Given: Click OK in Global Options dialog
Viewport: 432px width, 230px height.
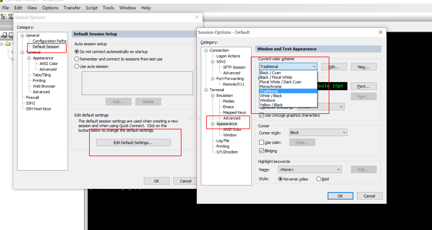Looking at the screenshot, I should point(157,181).
